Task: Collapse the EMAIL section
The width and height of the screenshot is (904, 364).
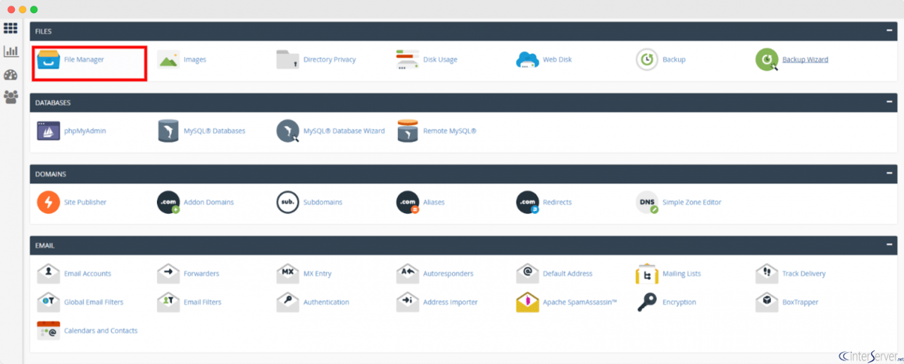Action: [x=889, y=246]
